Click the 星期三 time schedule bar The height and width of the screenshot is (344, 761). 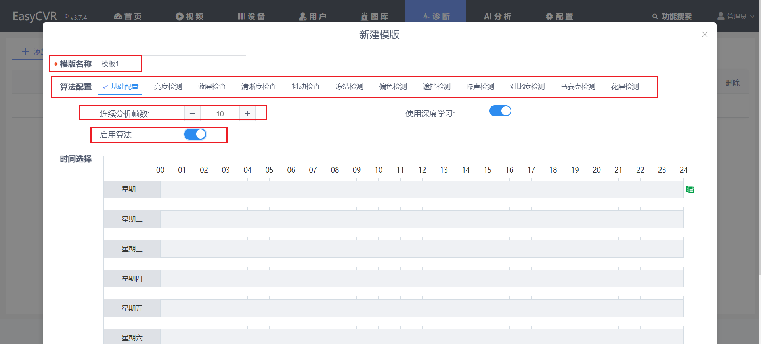click(x=422, y=249)
